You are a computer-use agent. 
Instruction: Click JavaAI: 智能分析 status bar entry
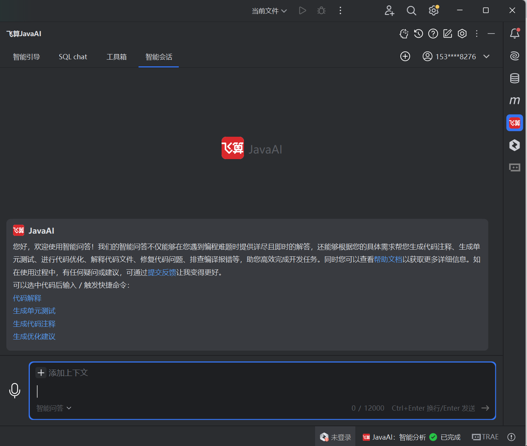[394, 437]
